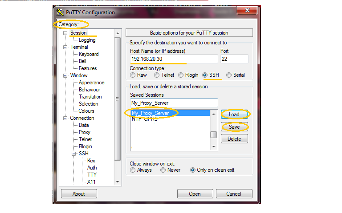Open the Terminal category
The height and width of the screenshot is (213, 342).
(79, 47)
